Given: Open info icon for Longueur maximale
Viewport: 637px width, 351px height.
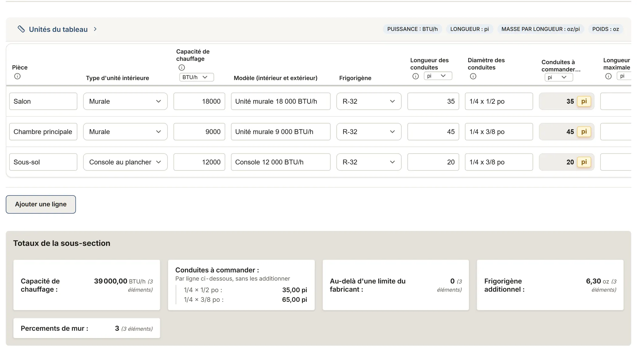Looking at the screenshot, I should coord(608,76).
